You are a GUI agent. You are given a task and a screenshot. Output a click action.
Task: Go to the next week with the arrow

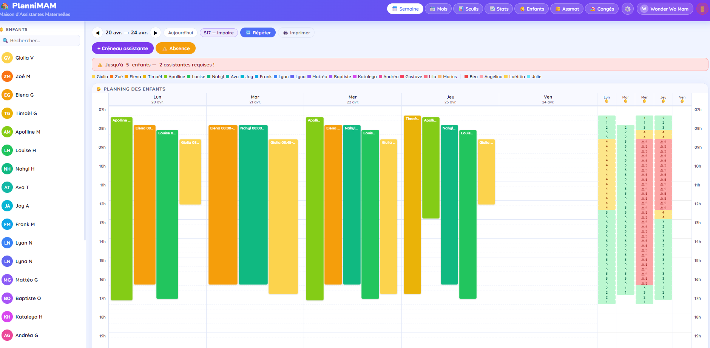click(156, 32)
